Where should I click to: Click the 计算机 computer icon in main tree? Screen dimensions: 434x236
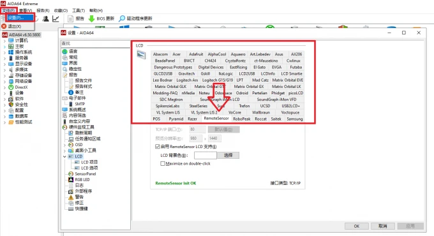tap(11, 41)
